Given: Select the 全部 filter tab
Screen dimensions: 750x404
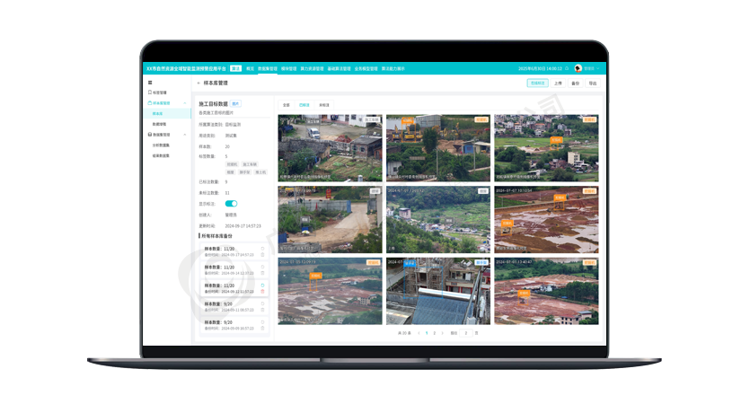Looking at the screenshot, I should [286, 105].
